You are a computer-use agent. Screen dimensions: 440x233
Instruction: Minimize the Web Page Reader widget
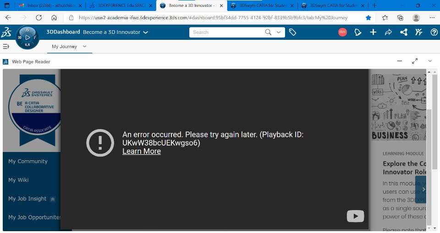click(x=400, y=61)
